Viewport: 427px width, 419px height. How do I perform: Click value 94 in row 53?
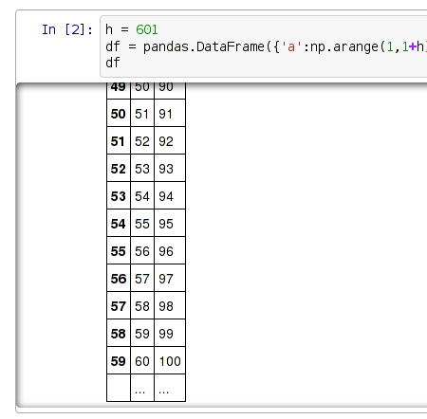click(x=170, y=195)
